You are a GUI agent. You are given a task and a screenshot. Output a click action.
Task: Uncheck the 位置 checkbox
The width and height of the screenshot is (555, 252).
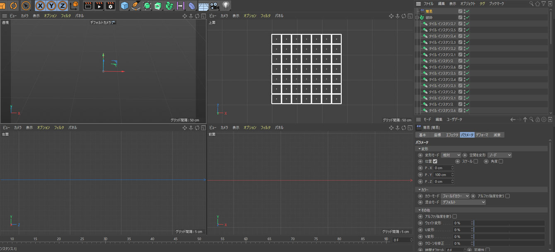435,162
